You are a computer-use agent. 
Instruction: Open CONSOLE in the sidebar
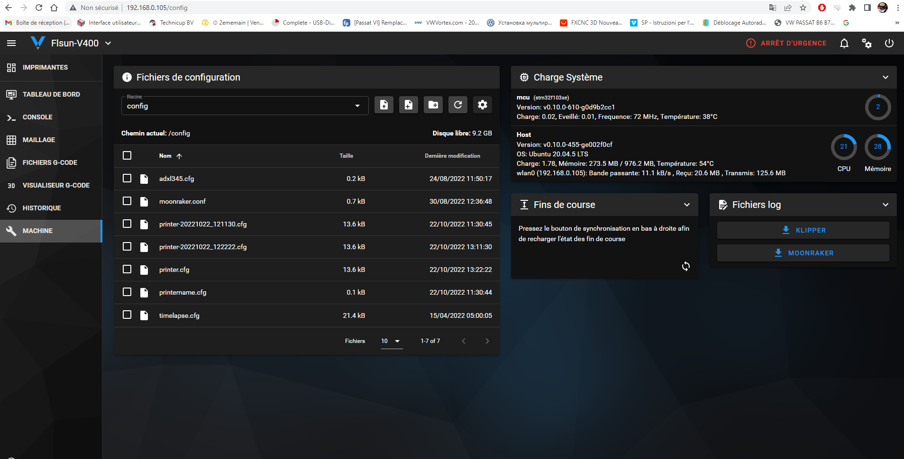tap(51, 117)
